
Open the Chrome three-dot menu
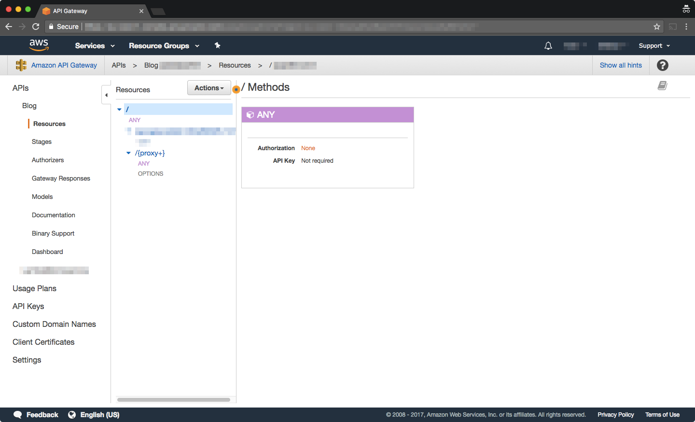coord(686,27)
